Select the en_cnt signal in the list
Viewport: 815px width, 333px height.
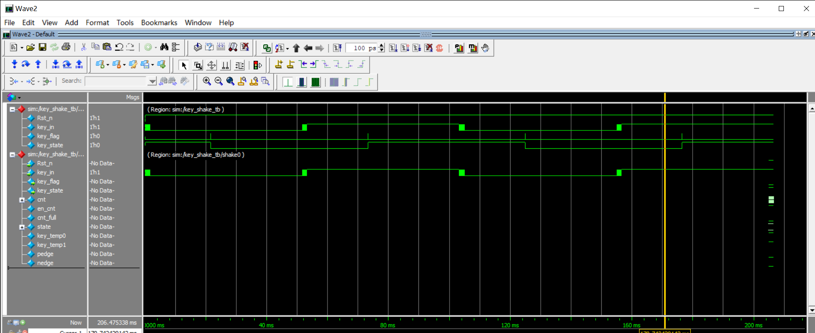(46, 208)
